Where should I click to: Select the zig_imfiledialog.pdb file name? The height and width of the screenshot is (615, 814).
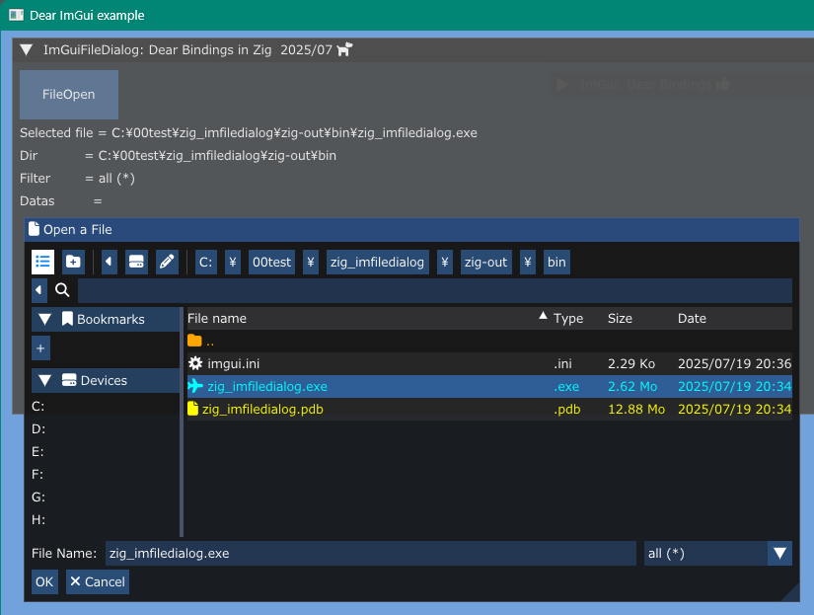pos(262,410)
